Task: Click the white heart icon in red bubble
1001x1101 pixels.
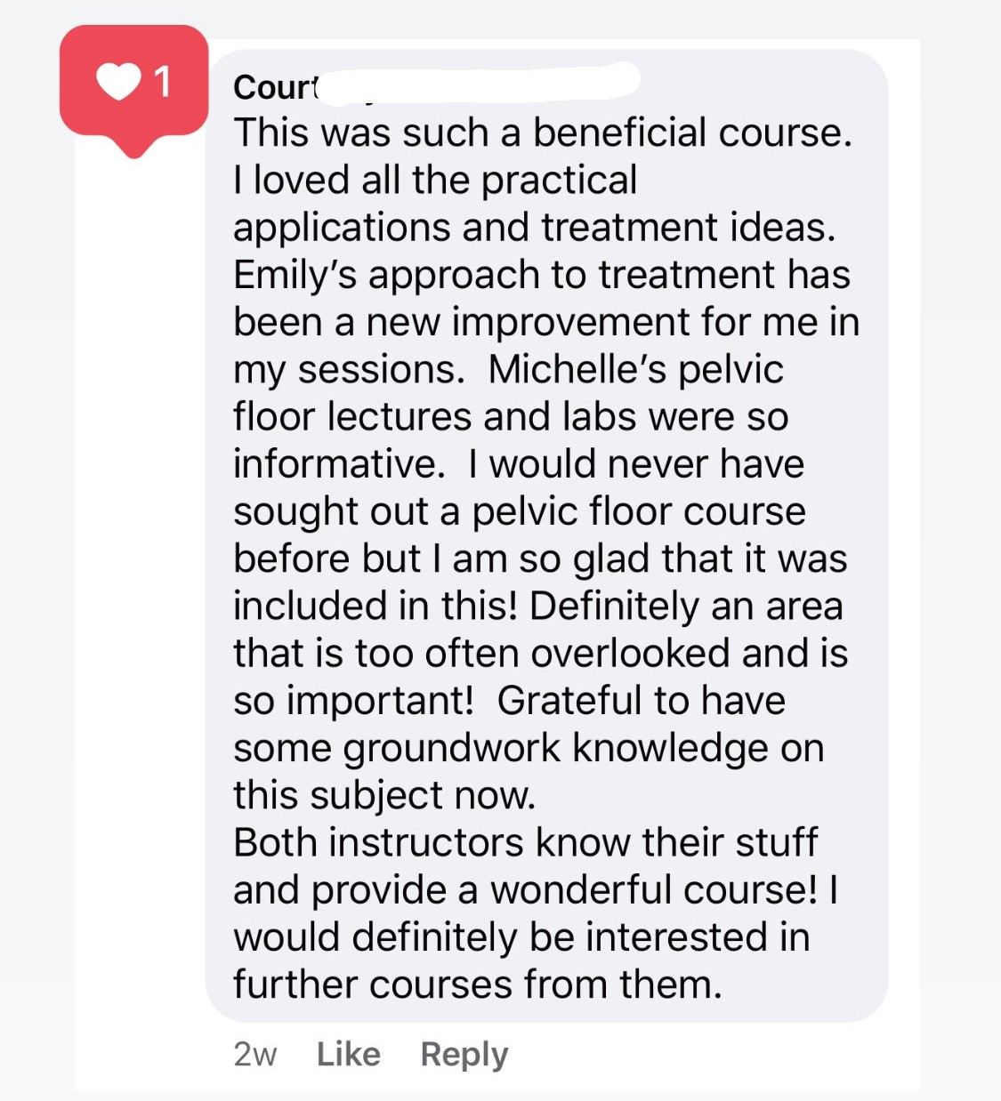Action: 119,83
